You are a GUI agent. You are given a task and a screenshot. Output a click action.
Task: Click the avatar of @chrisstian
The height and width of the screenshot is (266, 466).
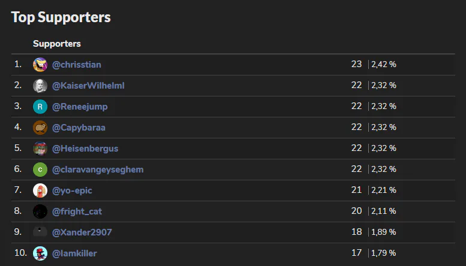40,64
